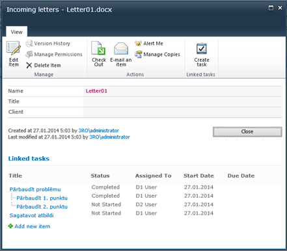Image resolution: width=287 pixels, height=251 pixels.
Task: Open the Letter01 document link
Action: 96,91
